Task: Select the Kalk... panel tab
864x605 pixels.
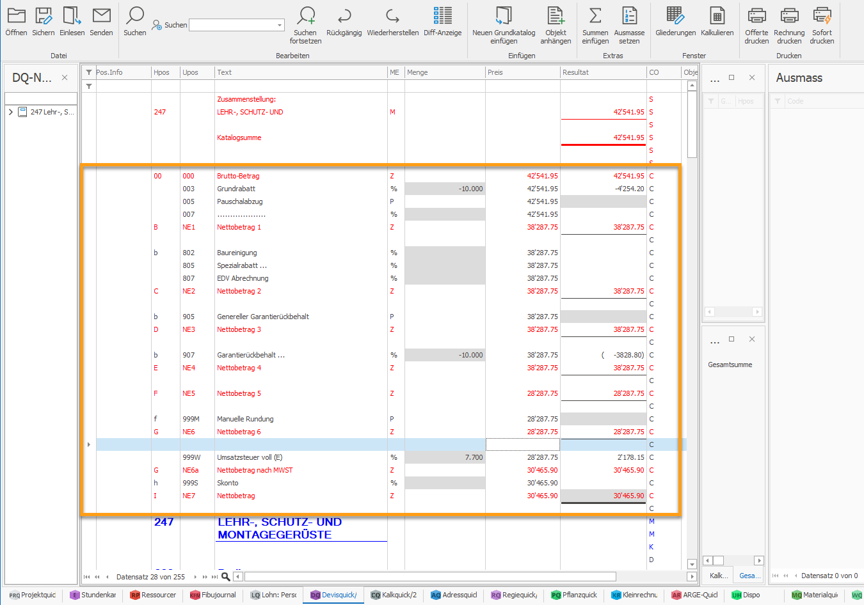Action: (x=718, y=576)
